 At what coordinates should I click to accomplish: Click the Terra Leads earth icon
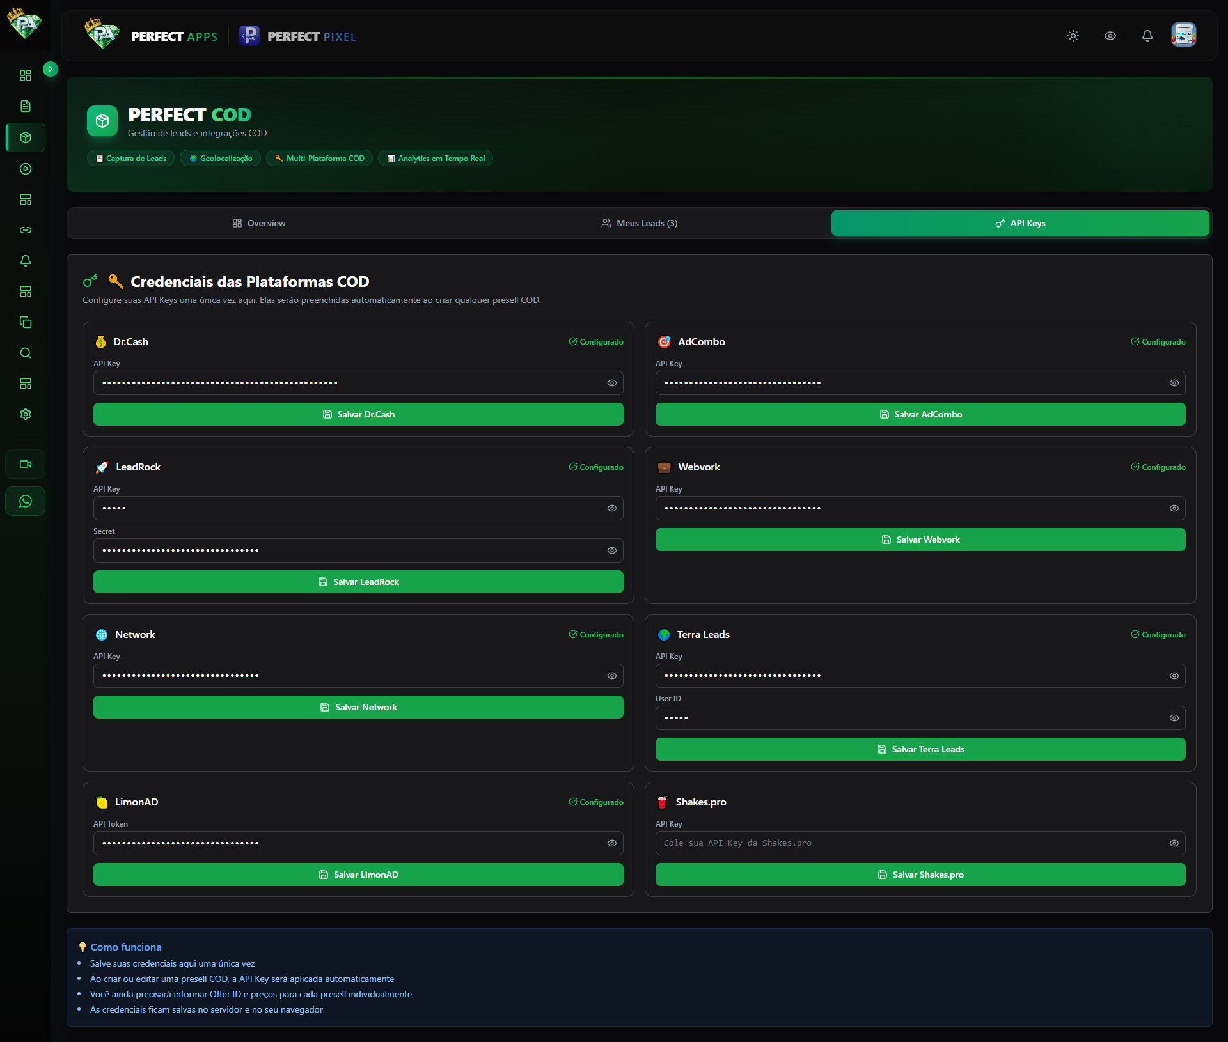pos(664,635)
